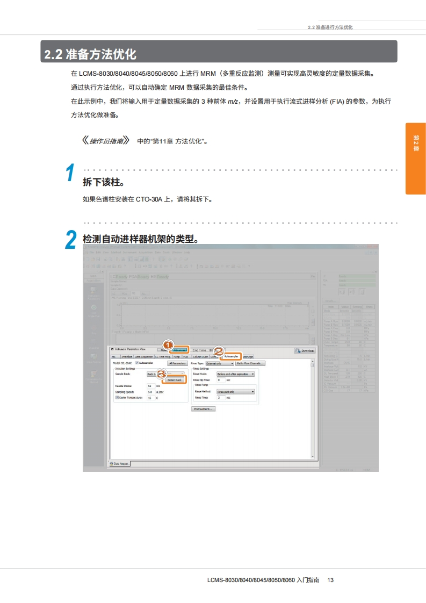Open the Rinse Method dropdown
426x603 pixels.
[x=235, y=392]
